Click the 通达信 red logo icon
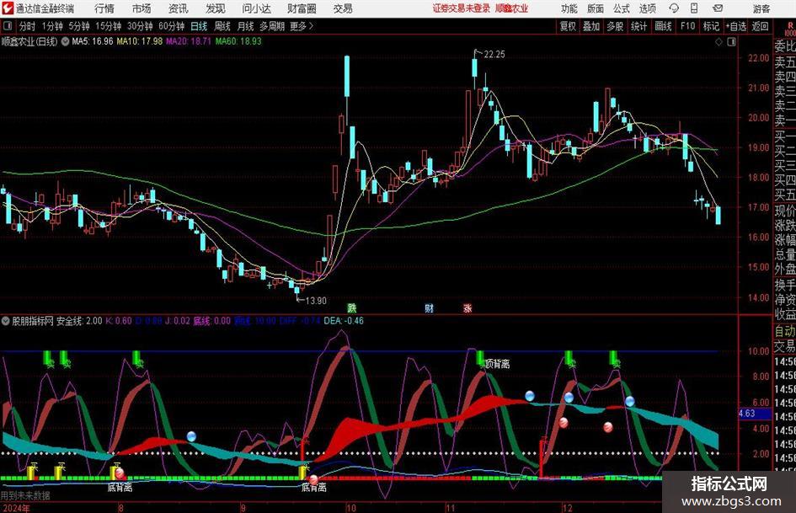This screenshot has height=513, width=796. pyautogui.click(x=8, y=8)
